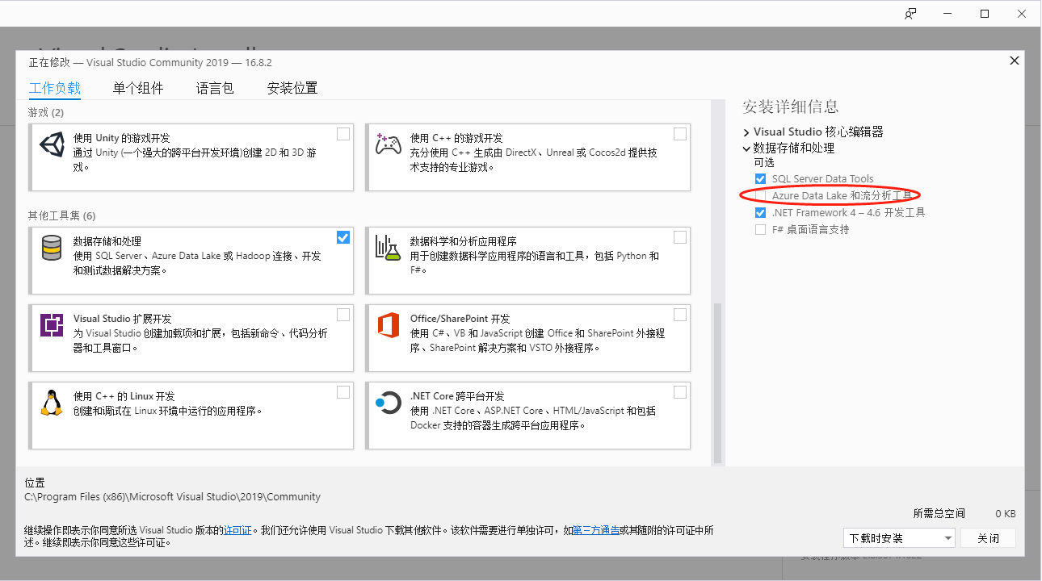
Task: Click the Linux penguin icon
Action: click(52, 402)
